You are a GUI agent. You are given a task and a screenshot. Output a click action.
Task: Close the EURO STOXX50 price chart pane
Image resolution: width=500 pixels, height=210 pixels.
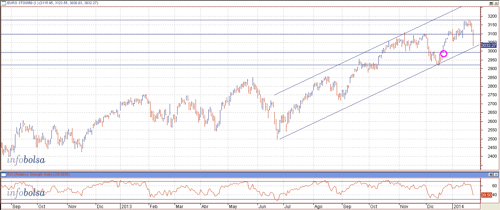pyautogui.click(x=496, y=3)
